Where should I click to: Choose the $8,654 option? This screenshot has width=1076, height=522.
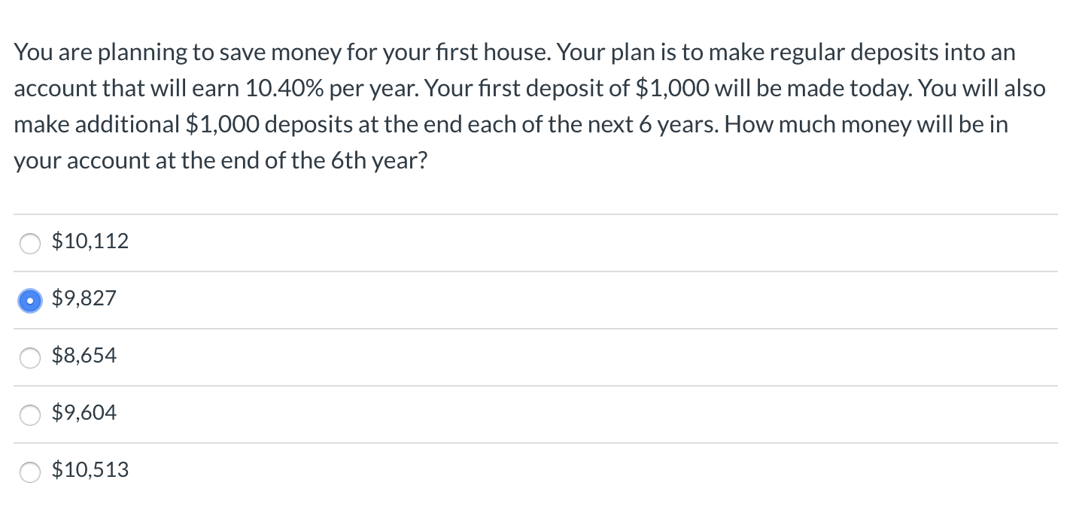pyautogui.click(x=30, y=358)
